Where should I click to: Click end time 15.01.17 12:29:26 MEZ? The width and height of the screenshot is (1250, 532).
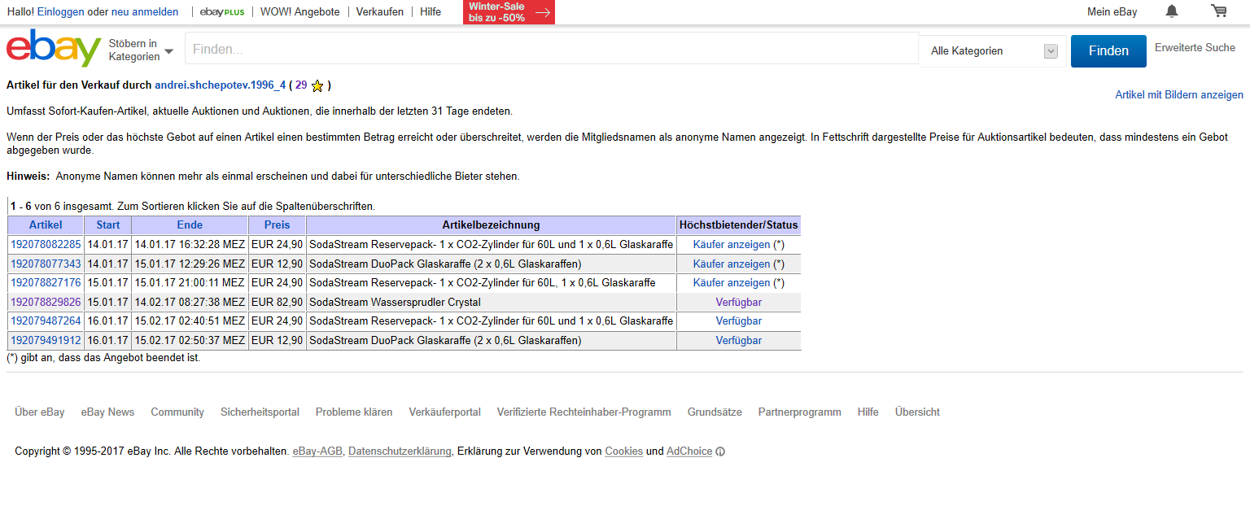[x=190, y=264]
